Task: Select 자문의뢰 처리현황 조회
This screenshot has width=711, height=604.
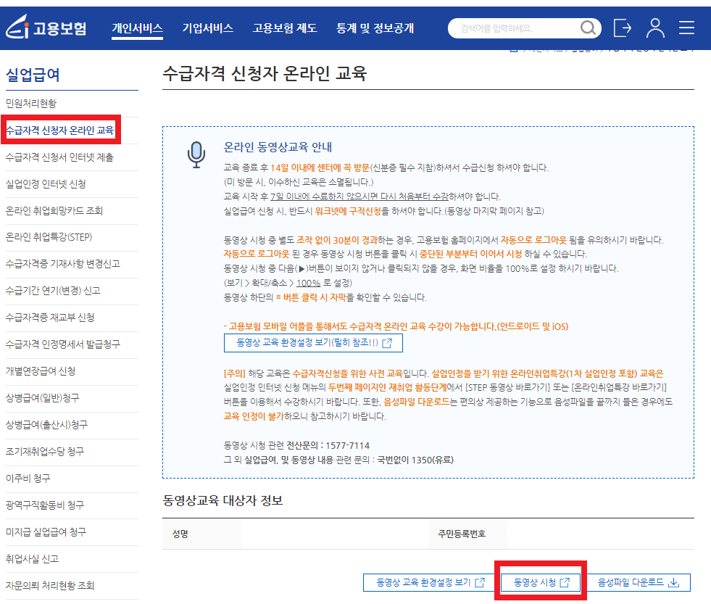Action: (x=49, y=585)
